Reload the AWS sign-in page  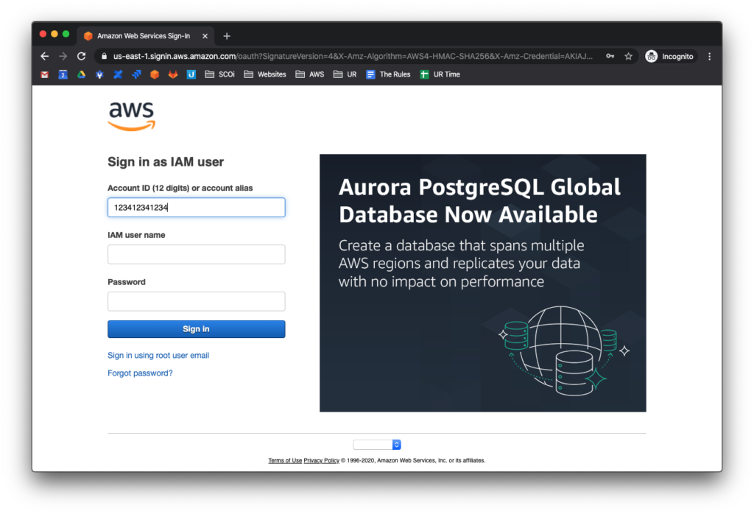pyautogui.click(x=81, y=56)
